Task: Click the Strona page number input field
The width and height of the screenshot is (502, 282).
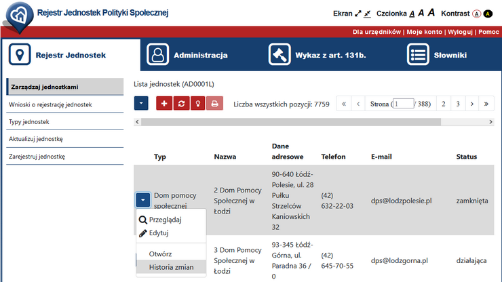Action: pyautogui.click(x=403, y=104)
